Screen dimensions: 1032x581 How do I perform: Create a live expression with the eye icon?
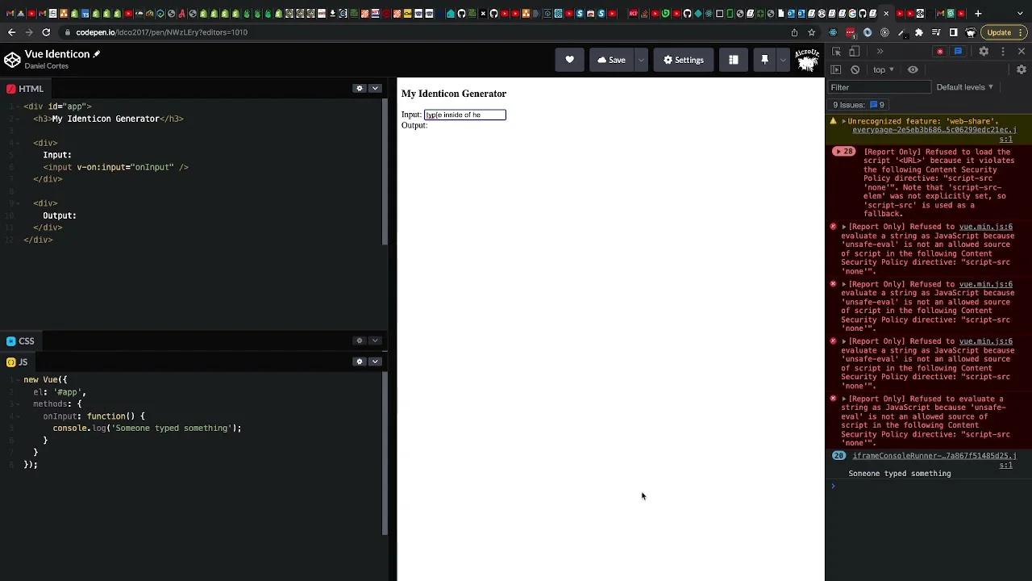pos(913,69)
